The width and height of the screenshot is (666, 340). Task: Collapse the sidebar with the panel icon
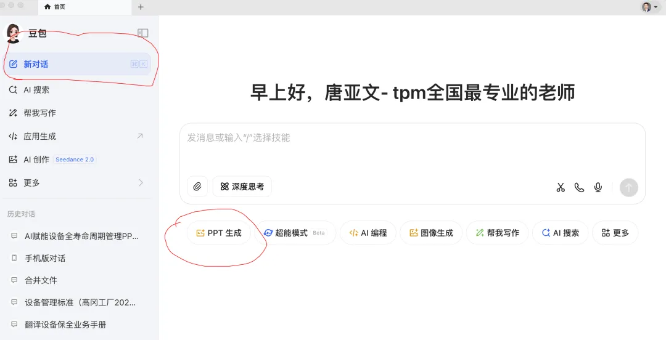click(143, 33)
